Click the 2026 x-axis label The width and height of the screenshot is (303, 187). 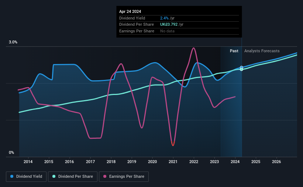pos(276,162)
